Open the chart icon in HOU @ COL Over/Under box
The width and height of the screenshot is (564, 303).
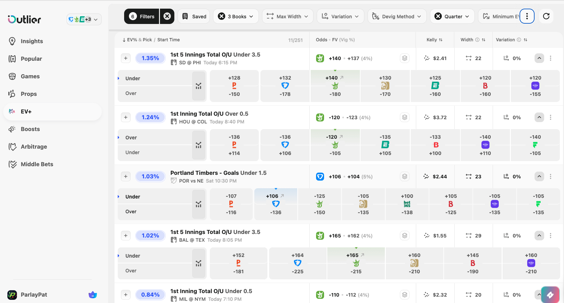pos(199,145)
